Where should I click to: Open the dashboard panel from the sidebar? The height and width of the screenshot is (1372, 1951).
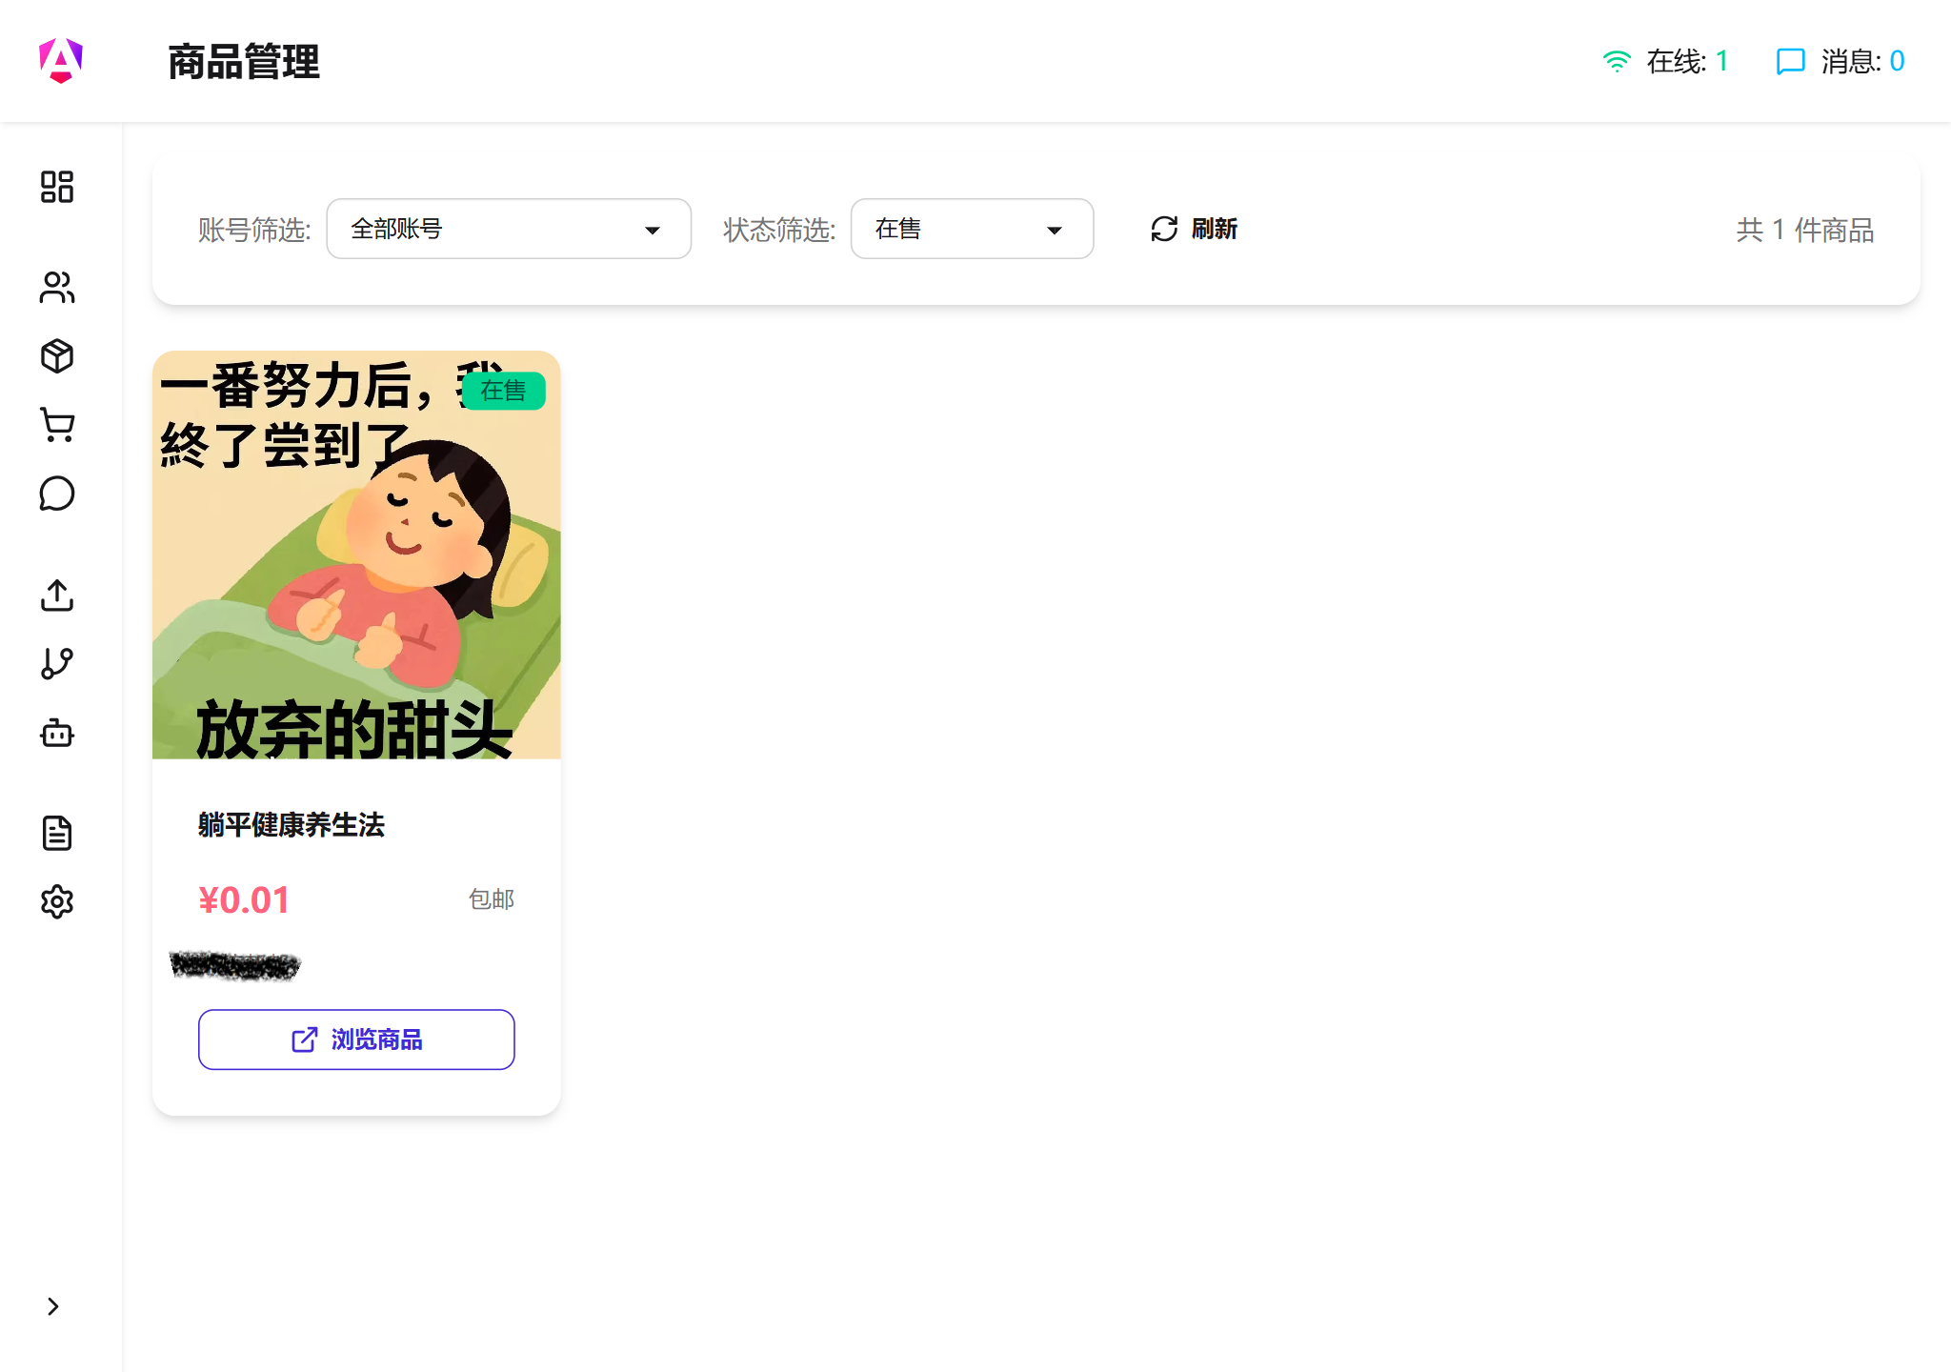coord(57,187)
